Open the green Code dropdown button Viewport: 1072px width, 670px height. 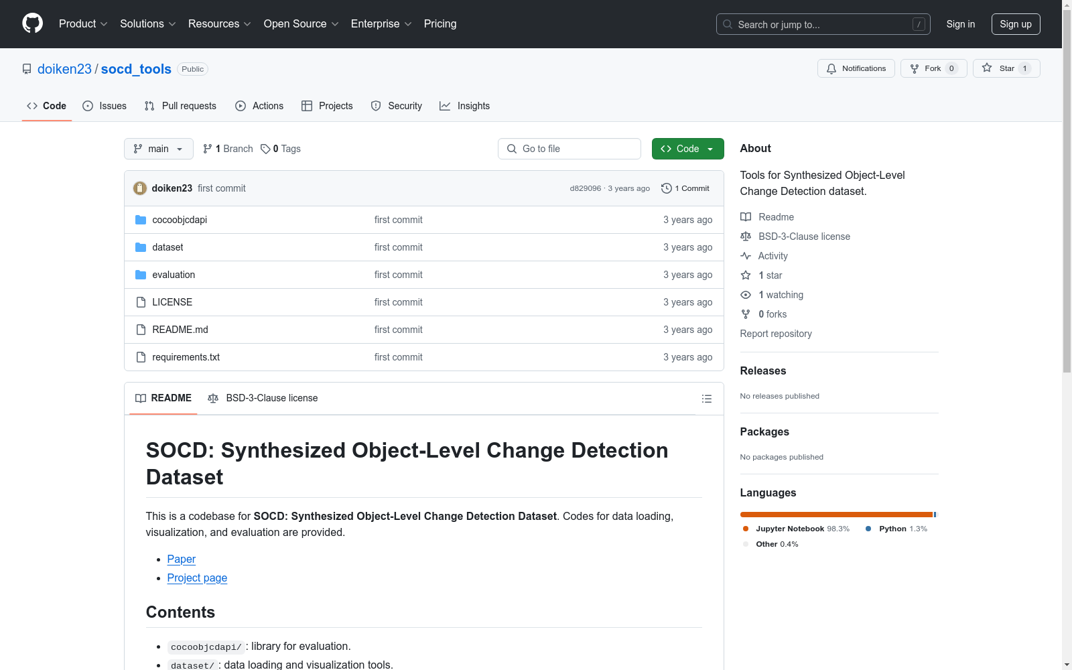tap(687, 149)
